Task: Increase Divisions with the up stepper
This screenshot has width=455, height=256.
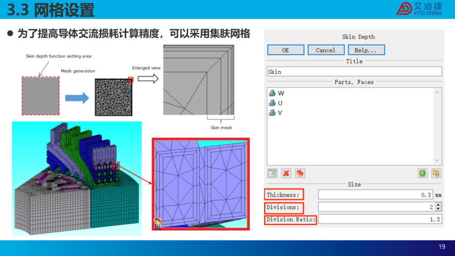Action: tap(439, 205)
